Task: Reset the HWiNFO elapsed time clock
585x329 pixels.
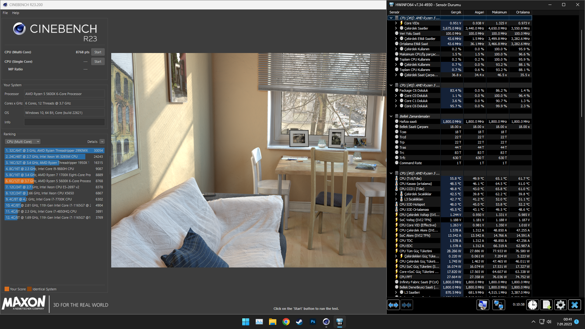Action: pos(532,305)
